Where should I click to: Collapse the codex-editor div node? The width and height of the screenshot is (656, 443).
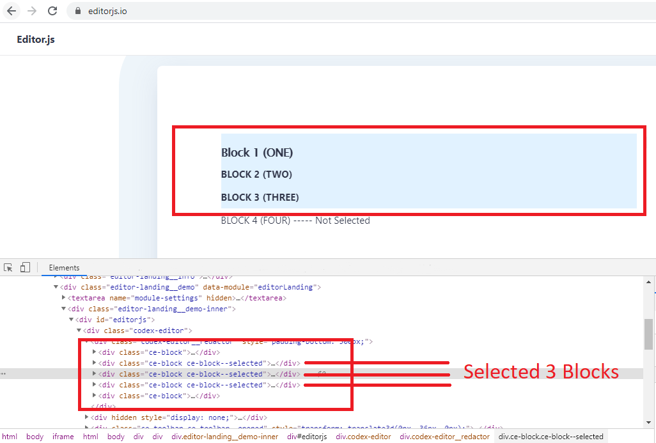click(x=79, y=330)
